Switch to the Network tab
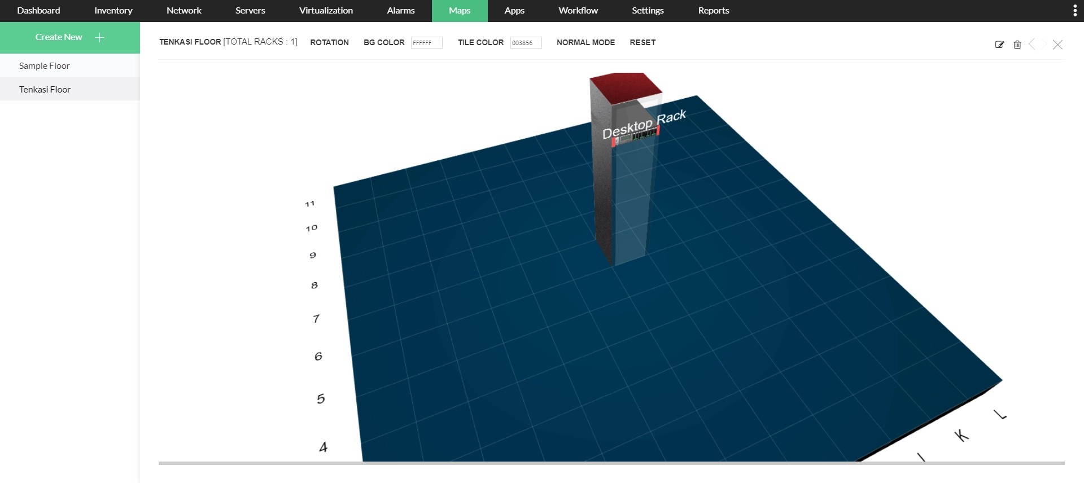 [x=184, y=11]
